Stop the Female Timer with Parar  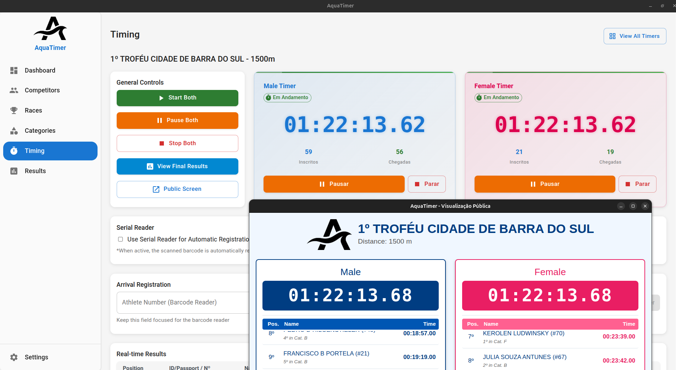click(x=637, y=184)
